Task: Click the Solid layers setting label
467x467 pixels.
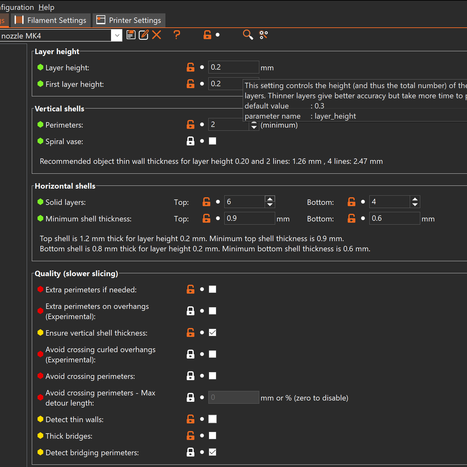Action: [x=66, y=202]
